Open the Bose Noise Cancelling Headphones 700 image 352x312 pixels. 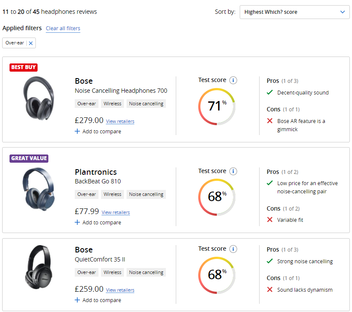(x=38, y=97)
